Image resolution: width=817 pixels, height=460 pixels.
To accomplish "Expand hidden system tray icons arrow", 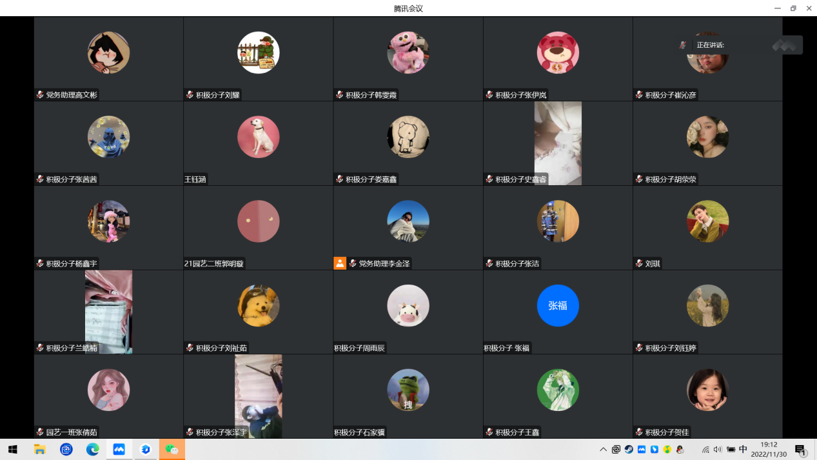I will 603,450.
